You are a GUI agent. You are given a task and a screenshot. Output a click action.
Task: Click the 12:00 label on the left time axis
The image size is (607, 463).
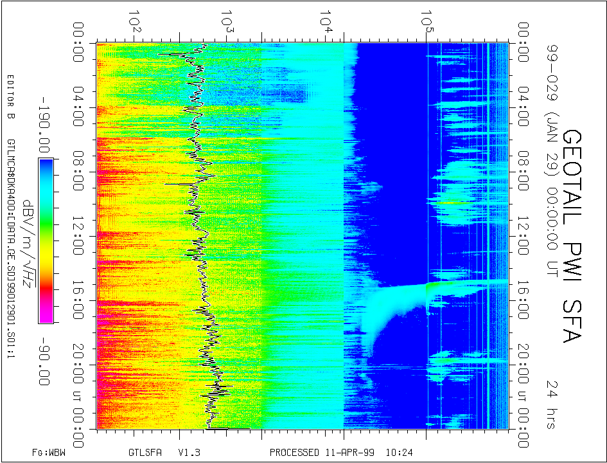78,235
